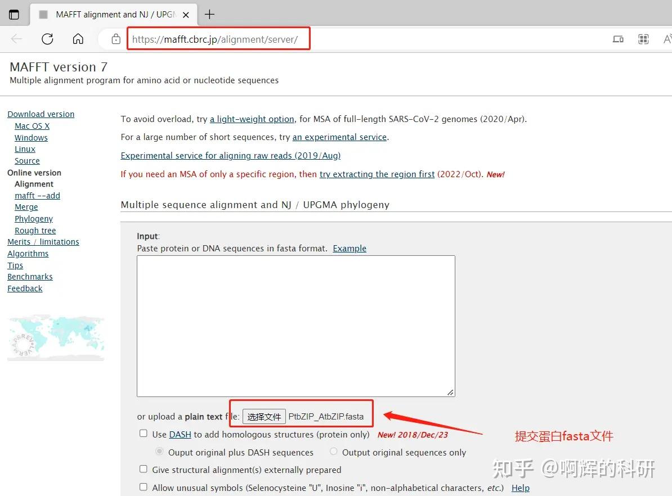Enable the Use DASH checkbox
Image resolution: width=672 pixels, height=496 pixels.
click(x=143, y=434)
